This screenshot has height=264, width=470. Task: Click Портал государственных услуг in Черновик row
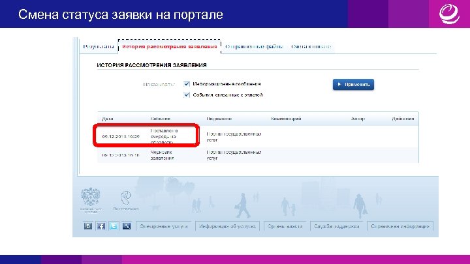[x=234, y=155]
